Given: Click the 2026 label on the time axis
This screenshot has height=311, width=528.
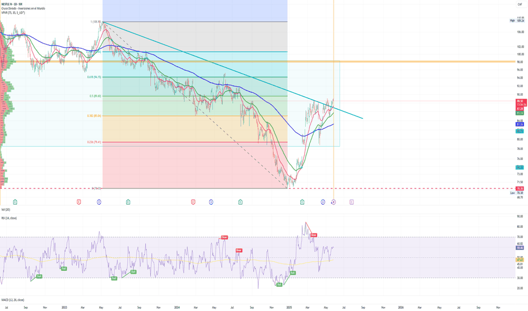Looking at the screenshot, I should (x=401, y=307).
